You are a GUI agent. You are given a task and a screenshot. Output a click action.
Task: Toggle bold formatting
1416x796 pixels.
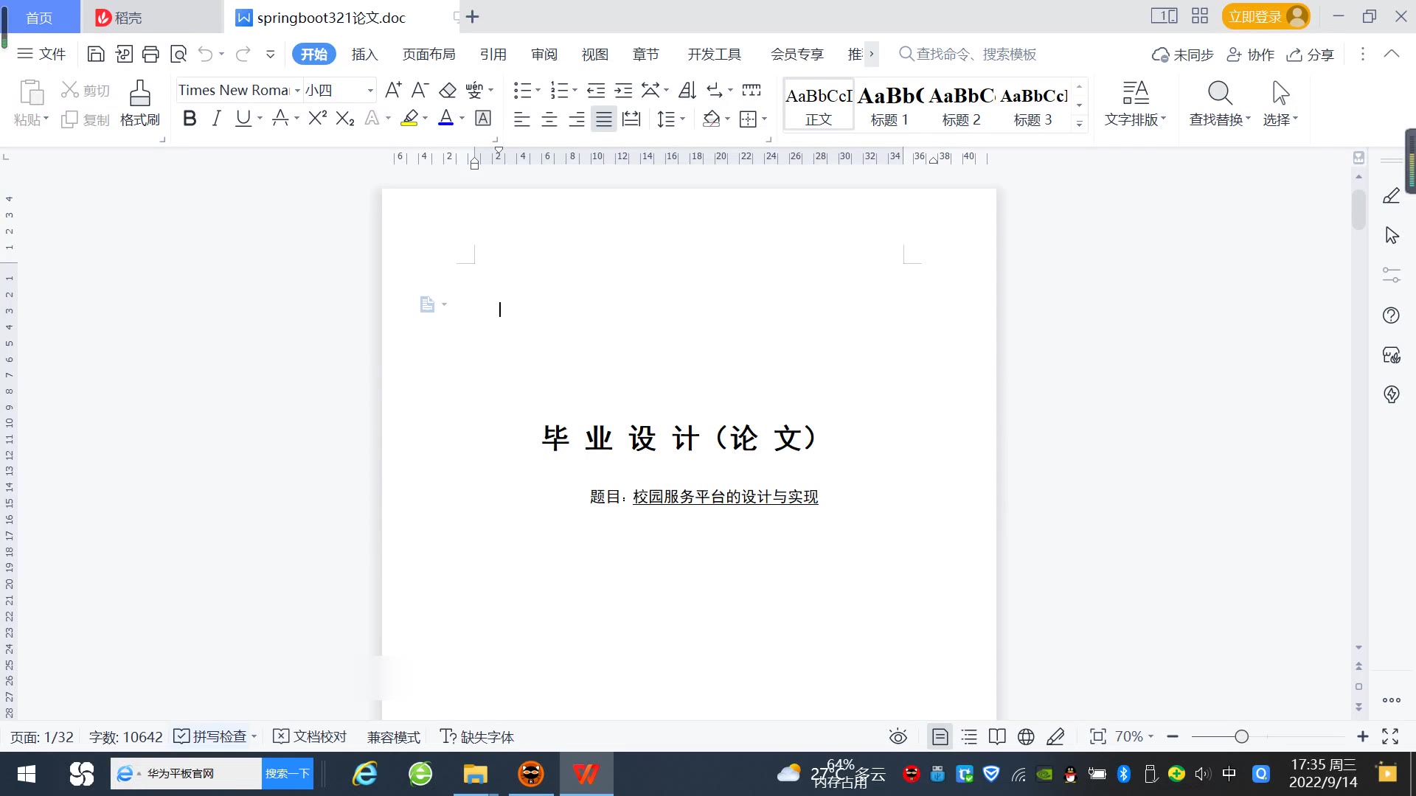coord(190,118)
